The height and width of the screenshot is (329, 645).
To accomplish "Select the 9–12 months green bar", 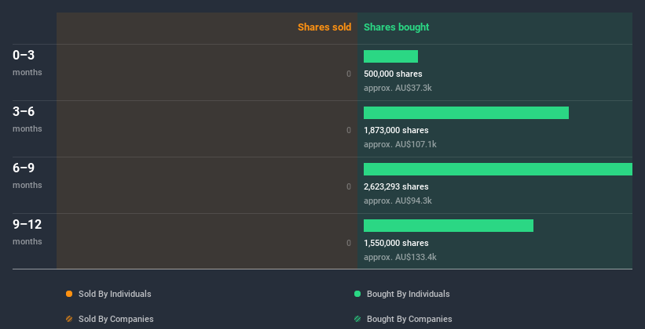I will pyautogui.click(x=449, y=226).
